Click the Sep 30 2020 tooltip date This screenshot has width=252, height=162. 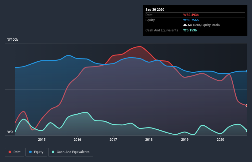point(155,10)
